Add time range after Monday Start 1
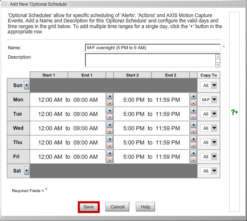The width and height of the screenshot is (247, 221). point(109,96)
